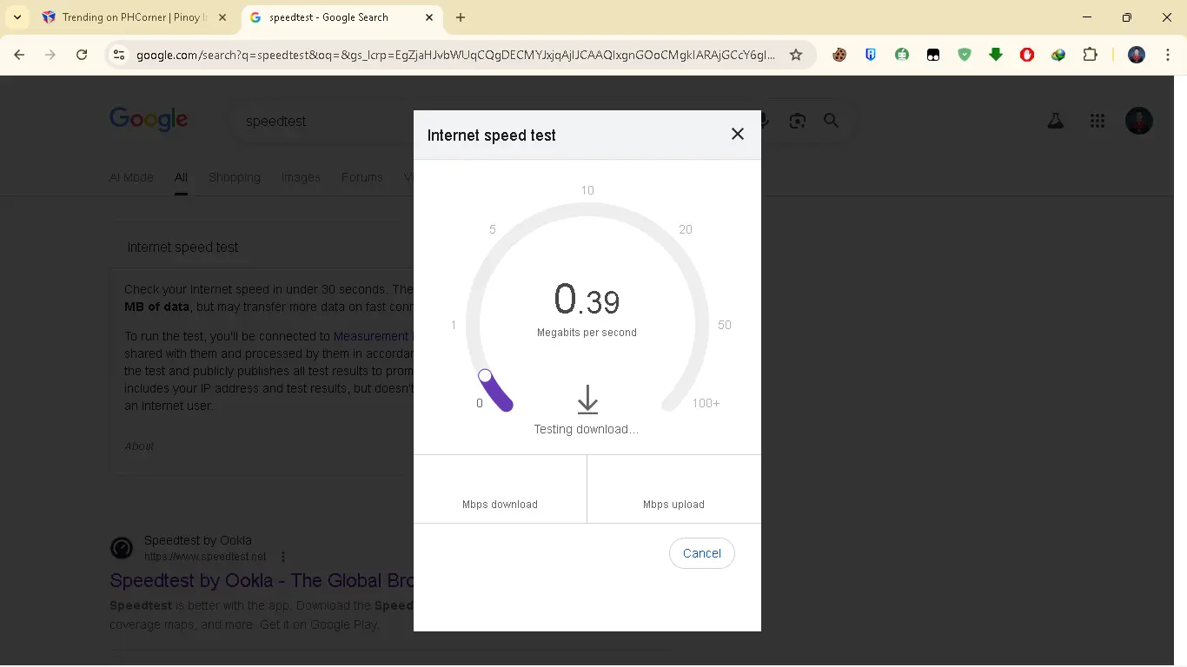Bookmark this page with the star icon
1187x667 pixels.
click(796, 55)
